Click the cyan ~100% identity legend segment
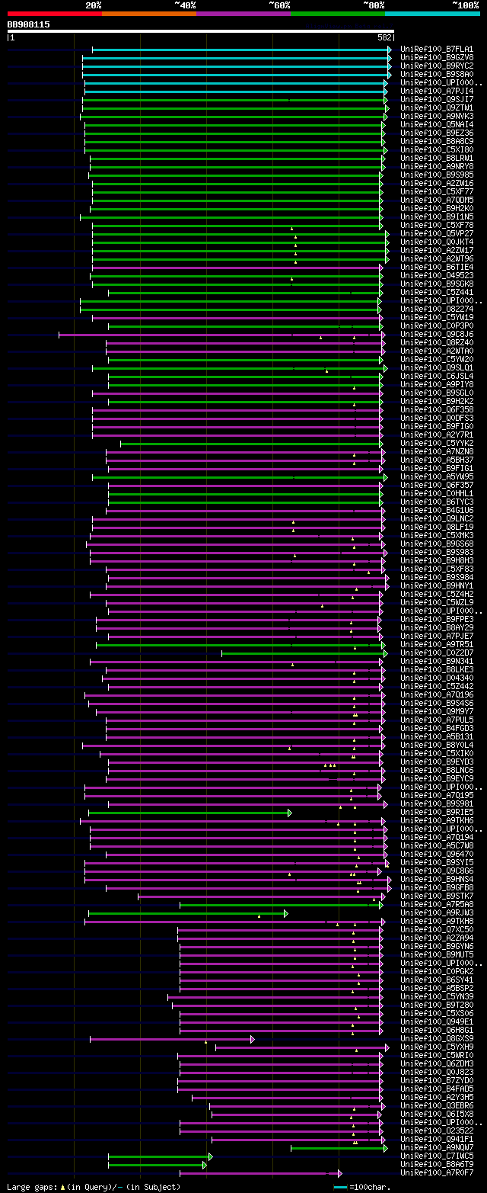This screenshot has width=487, height=1193. click(x=431, y=14)
